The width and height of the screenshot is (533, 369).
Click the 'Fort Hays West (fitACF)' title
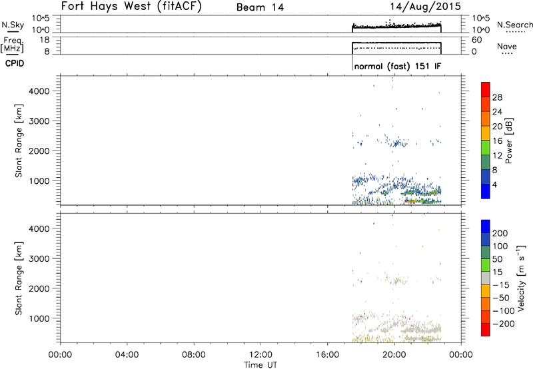coord(131,7)
